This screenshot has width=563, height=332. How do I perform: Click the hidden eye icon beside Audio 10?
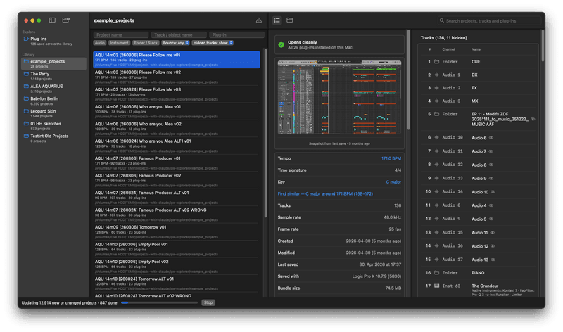click(x=493, y=192)
